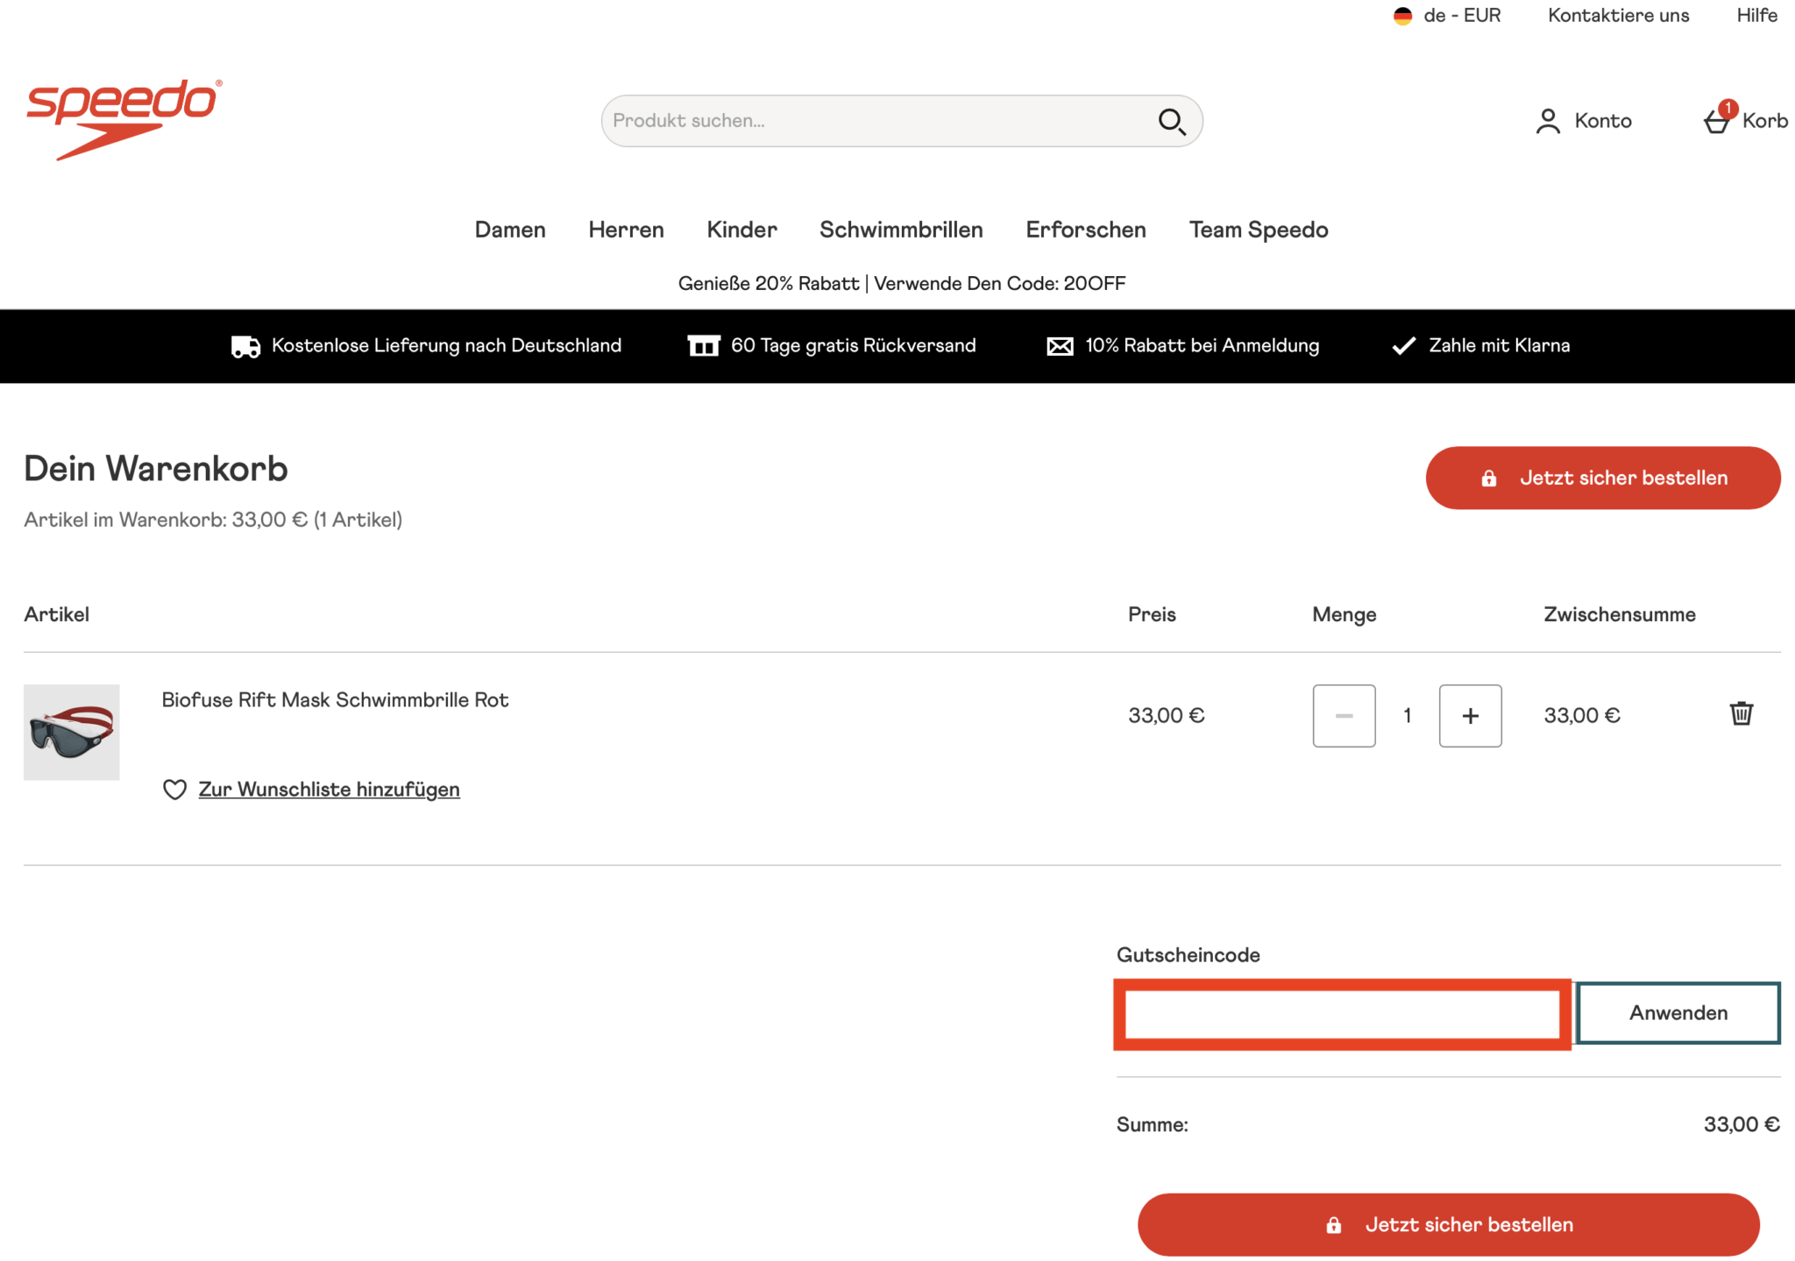Click the envelope newsletter icon
The height and width of the screenshot is (1261, 1795).
pyautogui.click(x=1060, y=346)
